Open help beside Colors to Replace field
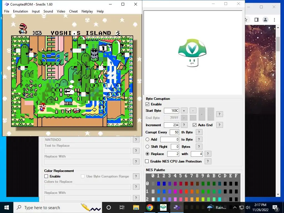The image size is (284, 213). 136,187
